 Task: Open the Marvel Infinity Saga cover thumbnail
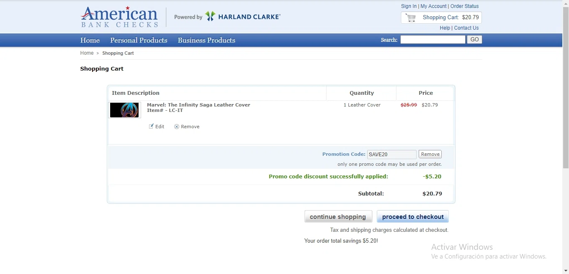pyautogui.click(x=124, y=110)
